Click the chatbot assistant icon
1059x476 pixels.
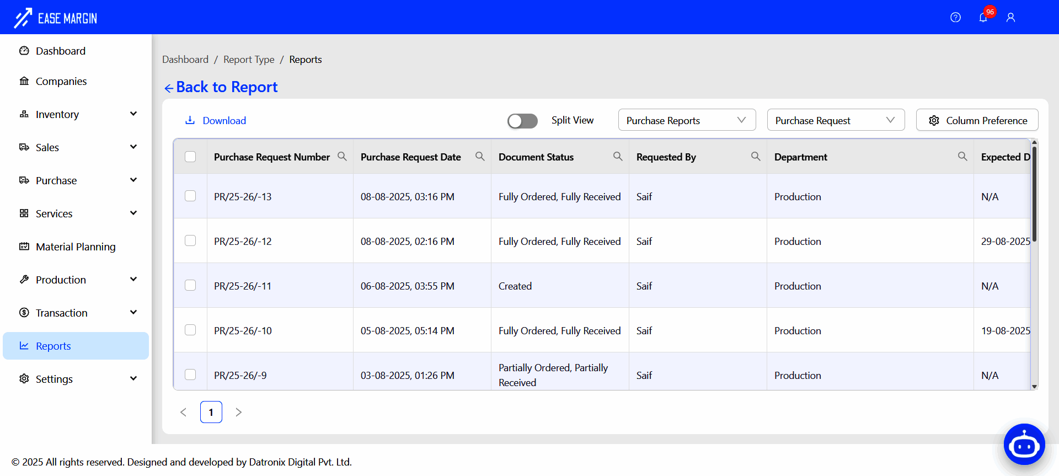1024,445
